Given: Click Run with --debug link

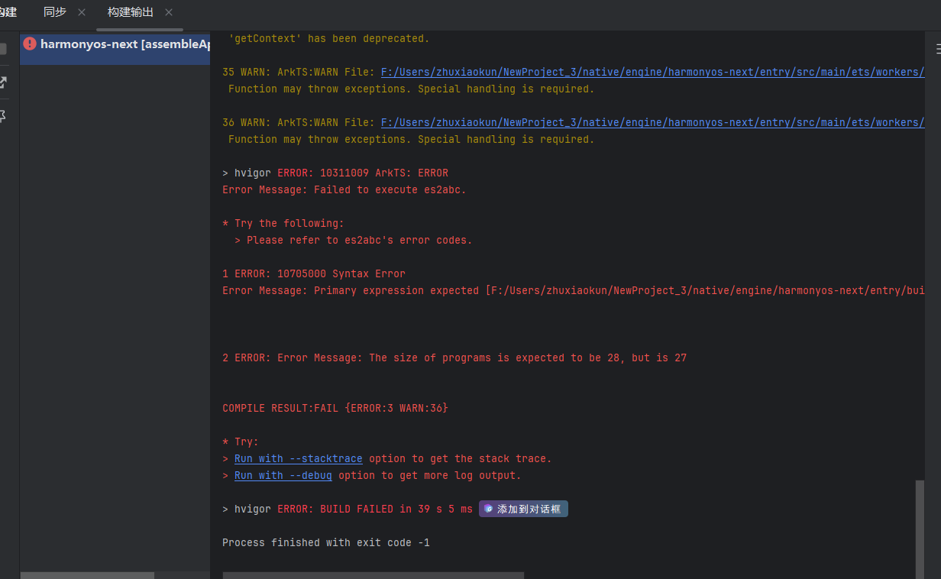Looking at the screenshot, I should (283, 475).
